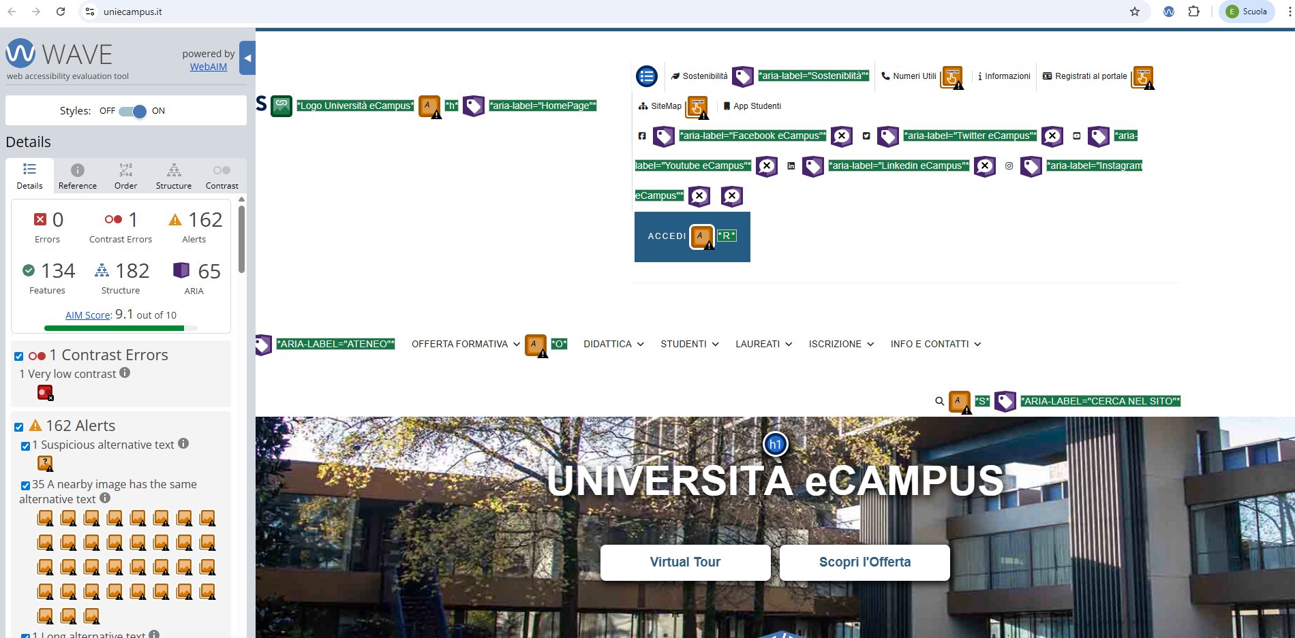Screen dimensions: 1295x638
Task: Click the Instagram eCampus icon
Action: coord(1009,166)
